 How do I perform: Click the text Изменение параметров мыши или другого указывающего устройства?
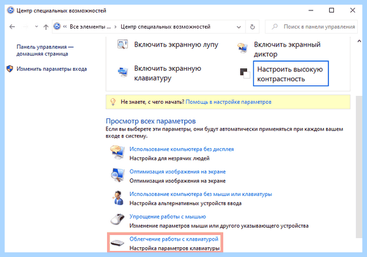(219, 226)
